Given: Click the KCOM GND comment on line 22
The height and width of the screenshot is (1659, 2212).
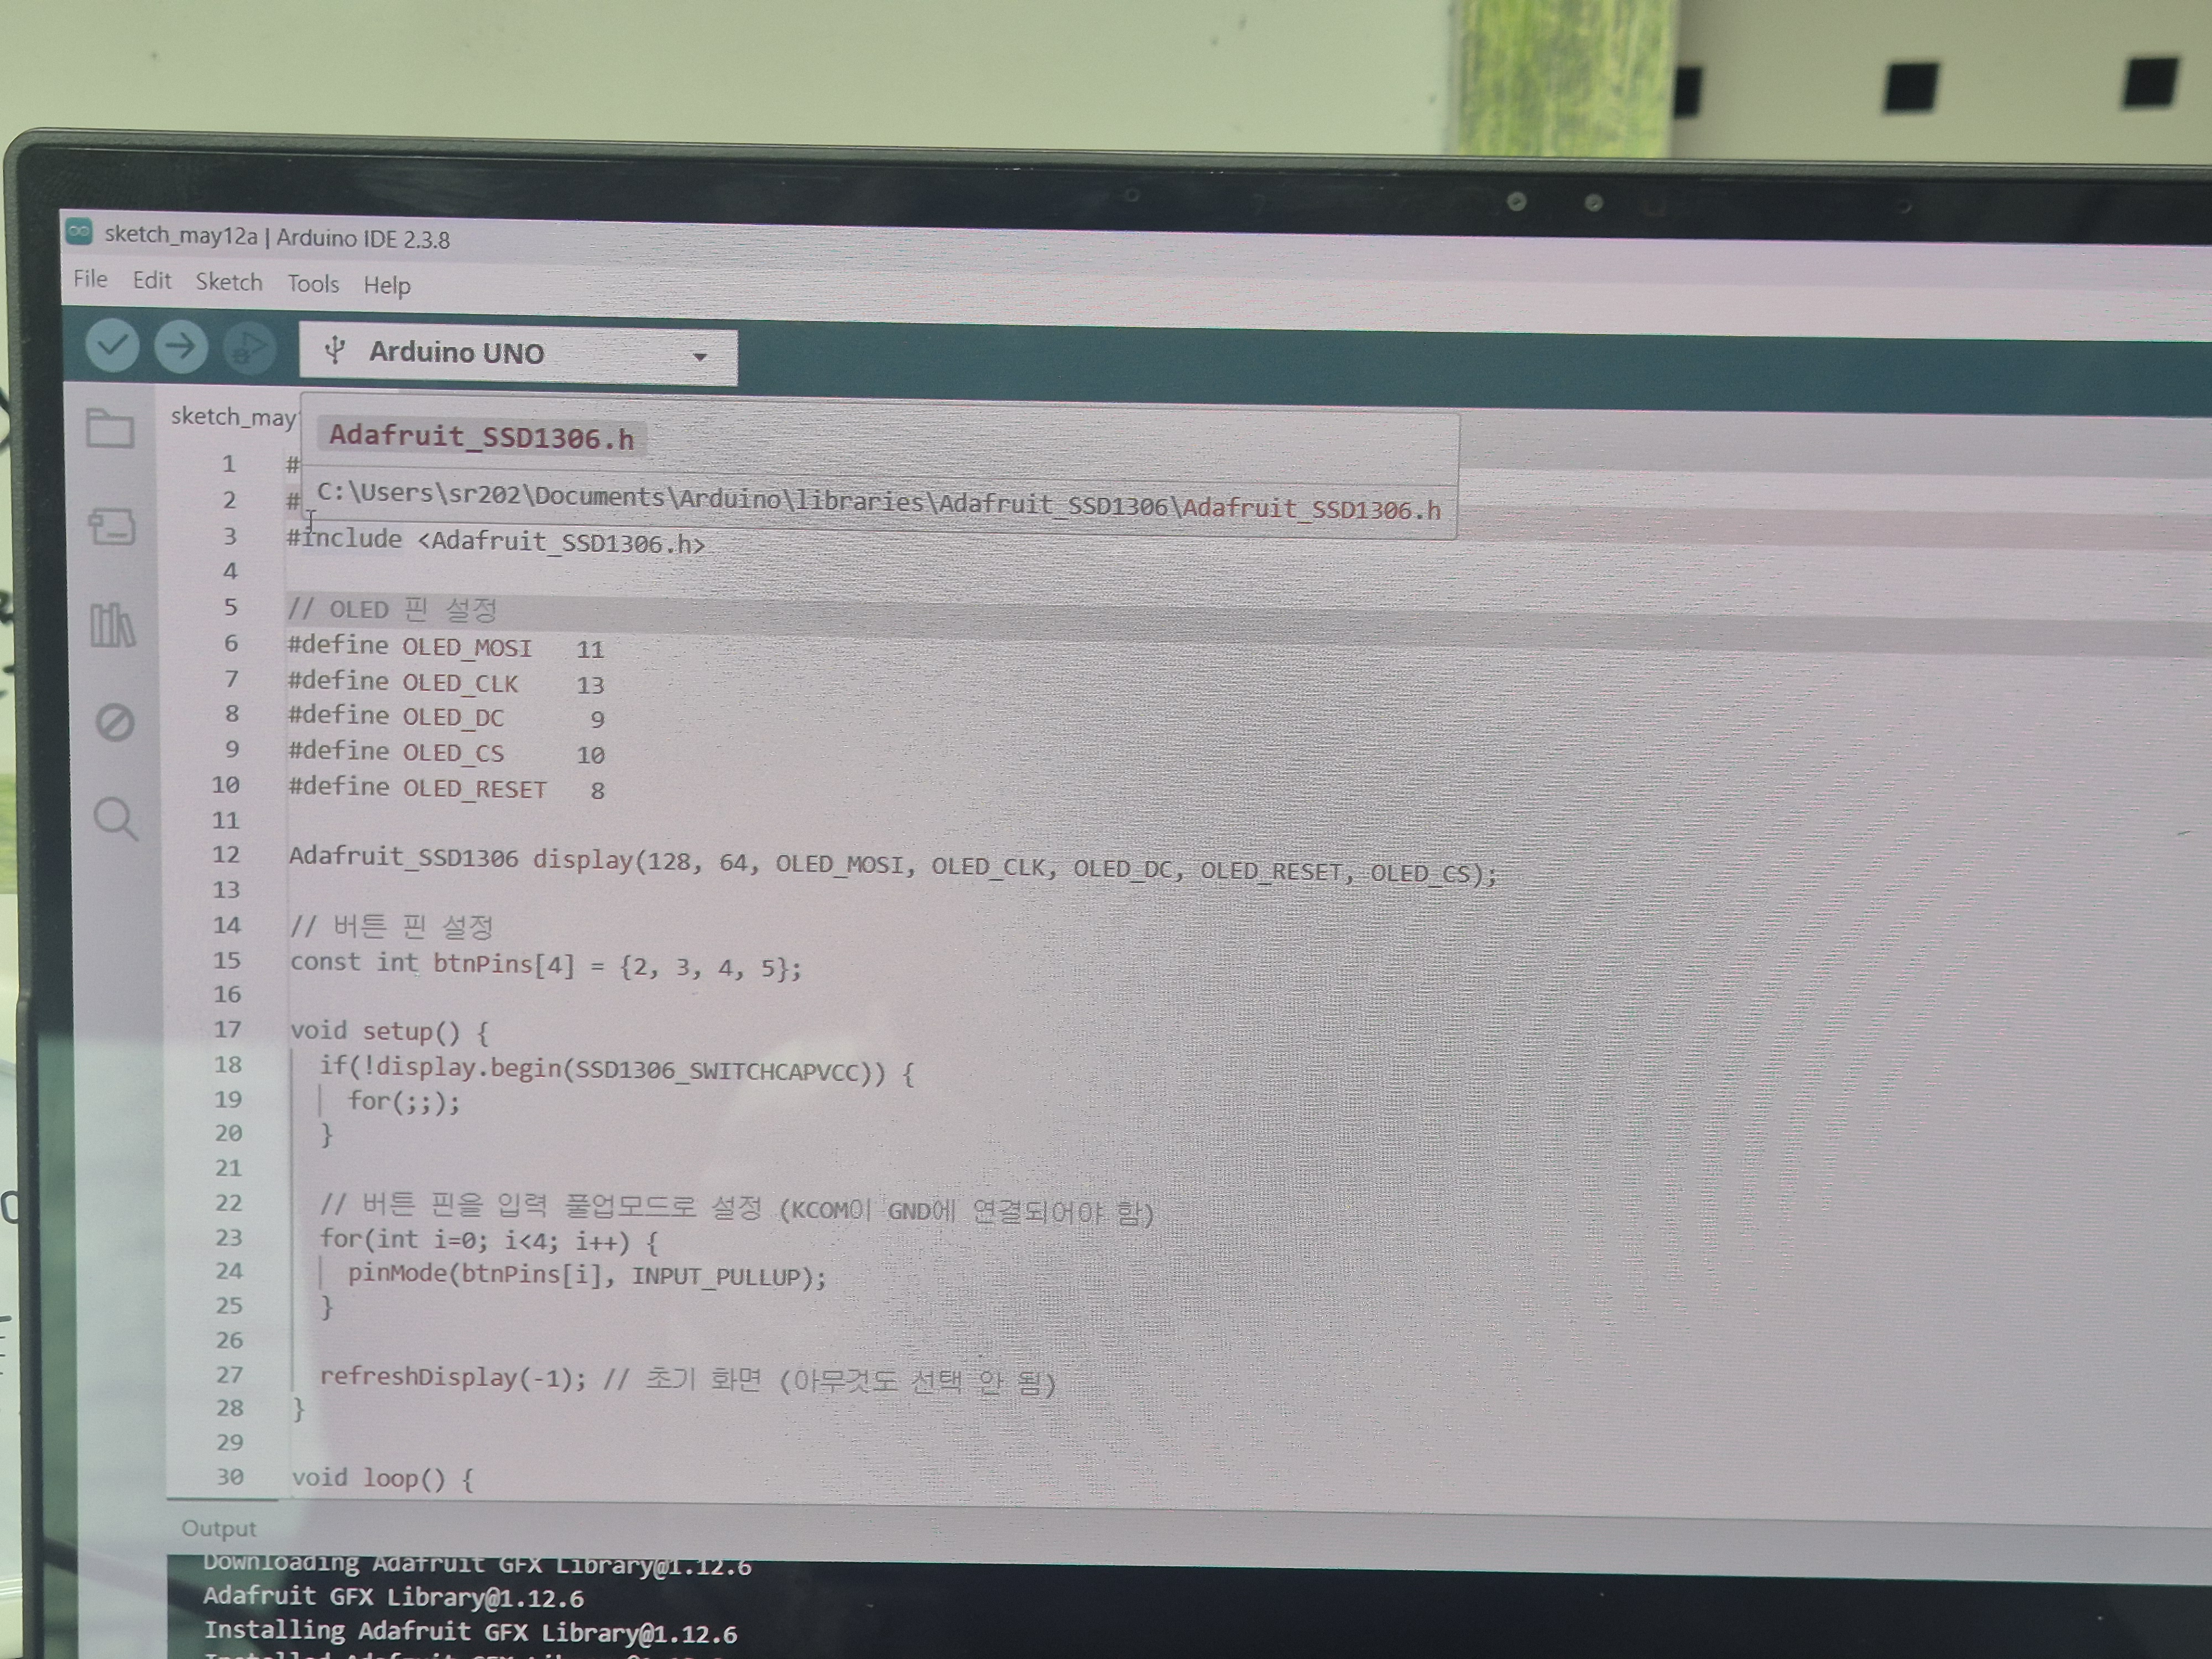Looking at the screenshot, I should (737, 1209).
